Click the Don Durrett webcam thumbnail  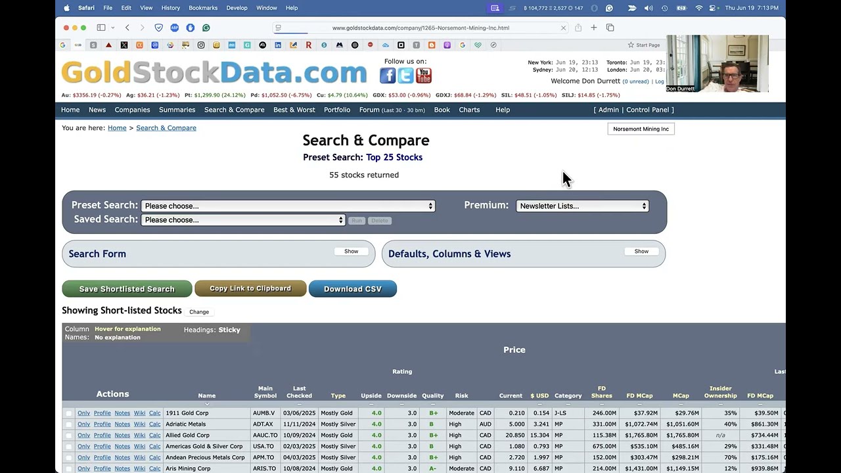pos(717,64)
